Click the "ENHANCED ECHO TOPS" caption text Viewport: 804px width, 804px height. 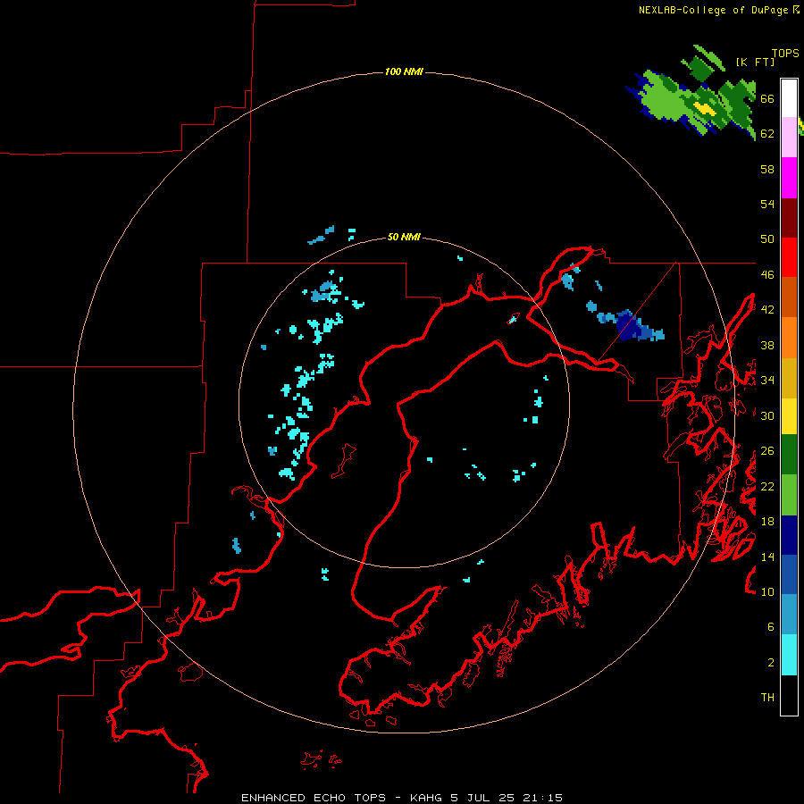[x=314, y=798]
